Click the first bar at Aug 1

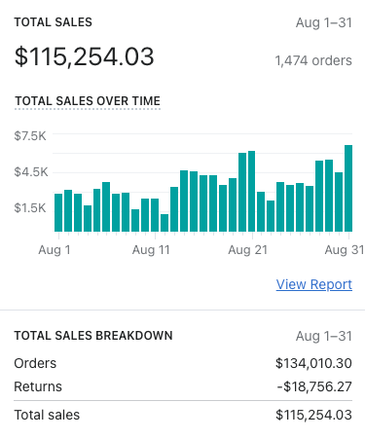[58, 212]
